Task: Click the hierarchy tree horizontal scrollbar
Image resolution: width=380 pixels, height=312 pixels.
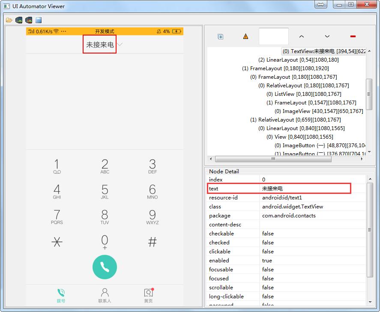Action: (273, 159)
